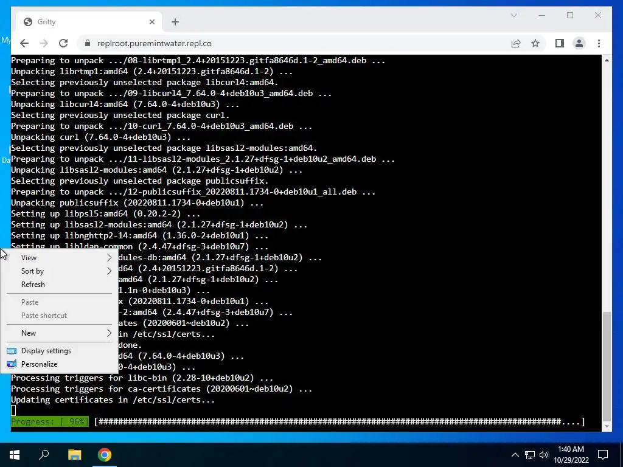Open the Chrome three-dot menu

(599, 43)
